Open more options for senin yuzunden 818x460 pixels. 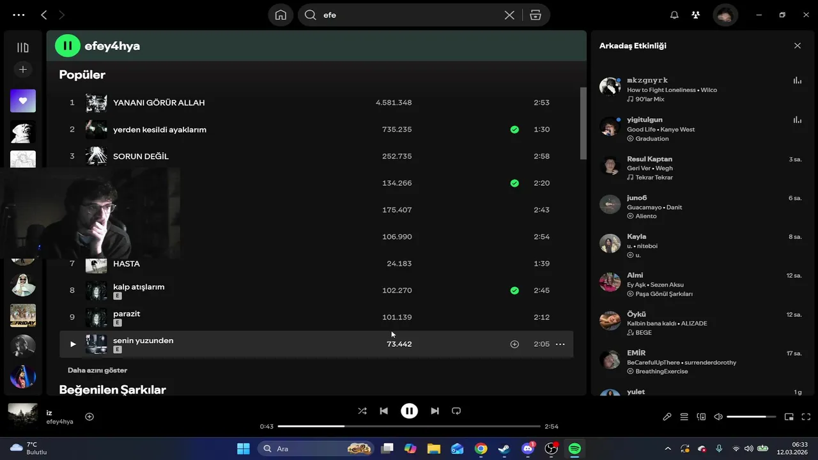click(x=560, y=344)
